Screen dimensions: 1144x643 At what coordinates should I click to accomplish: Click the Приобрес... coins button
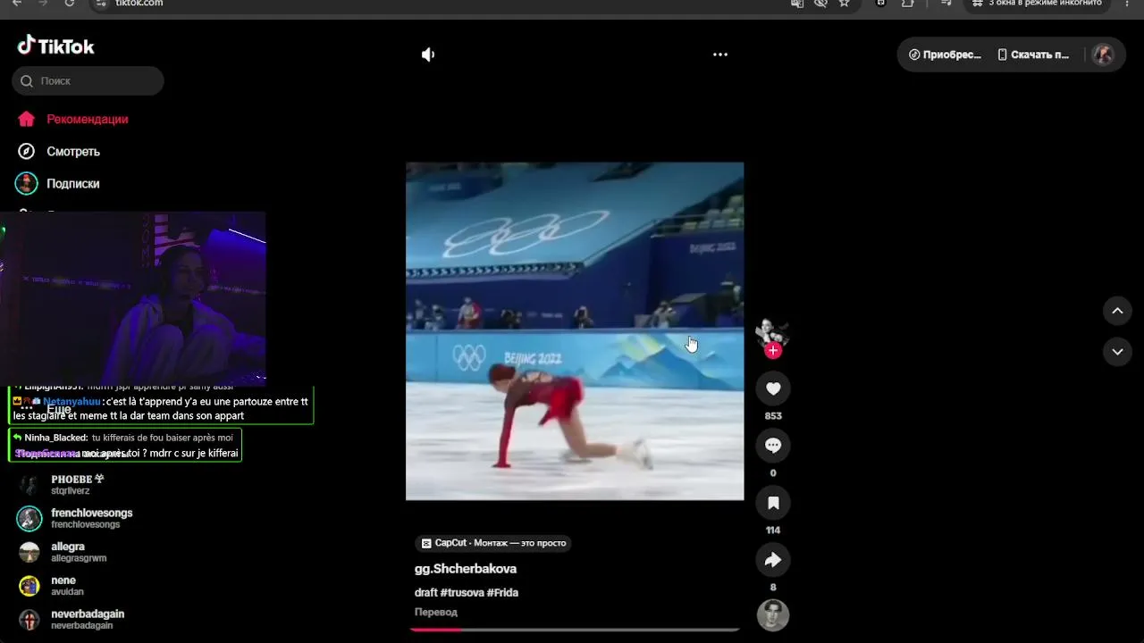coord(945,54)
